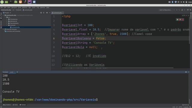Click dominando-php breadcrumb
The height and width of the screenshot is (108, 192).
[x=6, y=10]
